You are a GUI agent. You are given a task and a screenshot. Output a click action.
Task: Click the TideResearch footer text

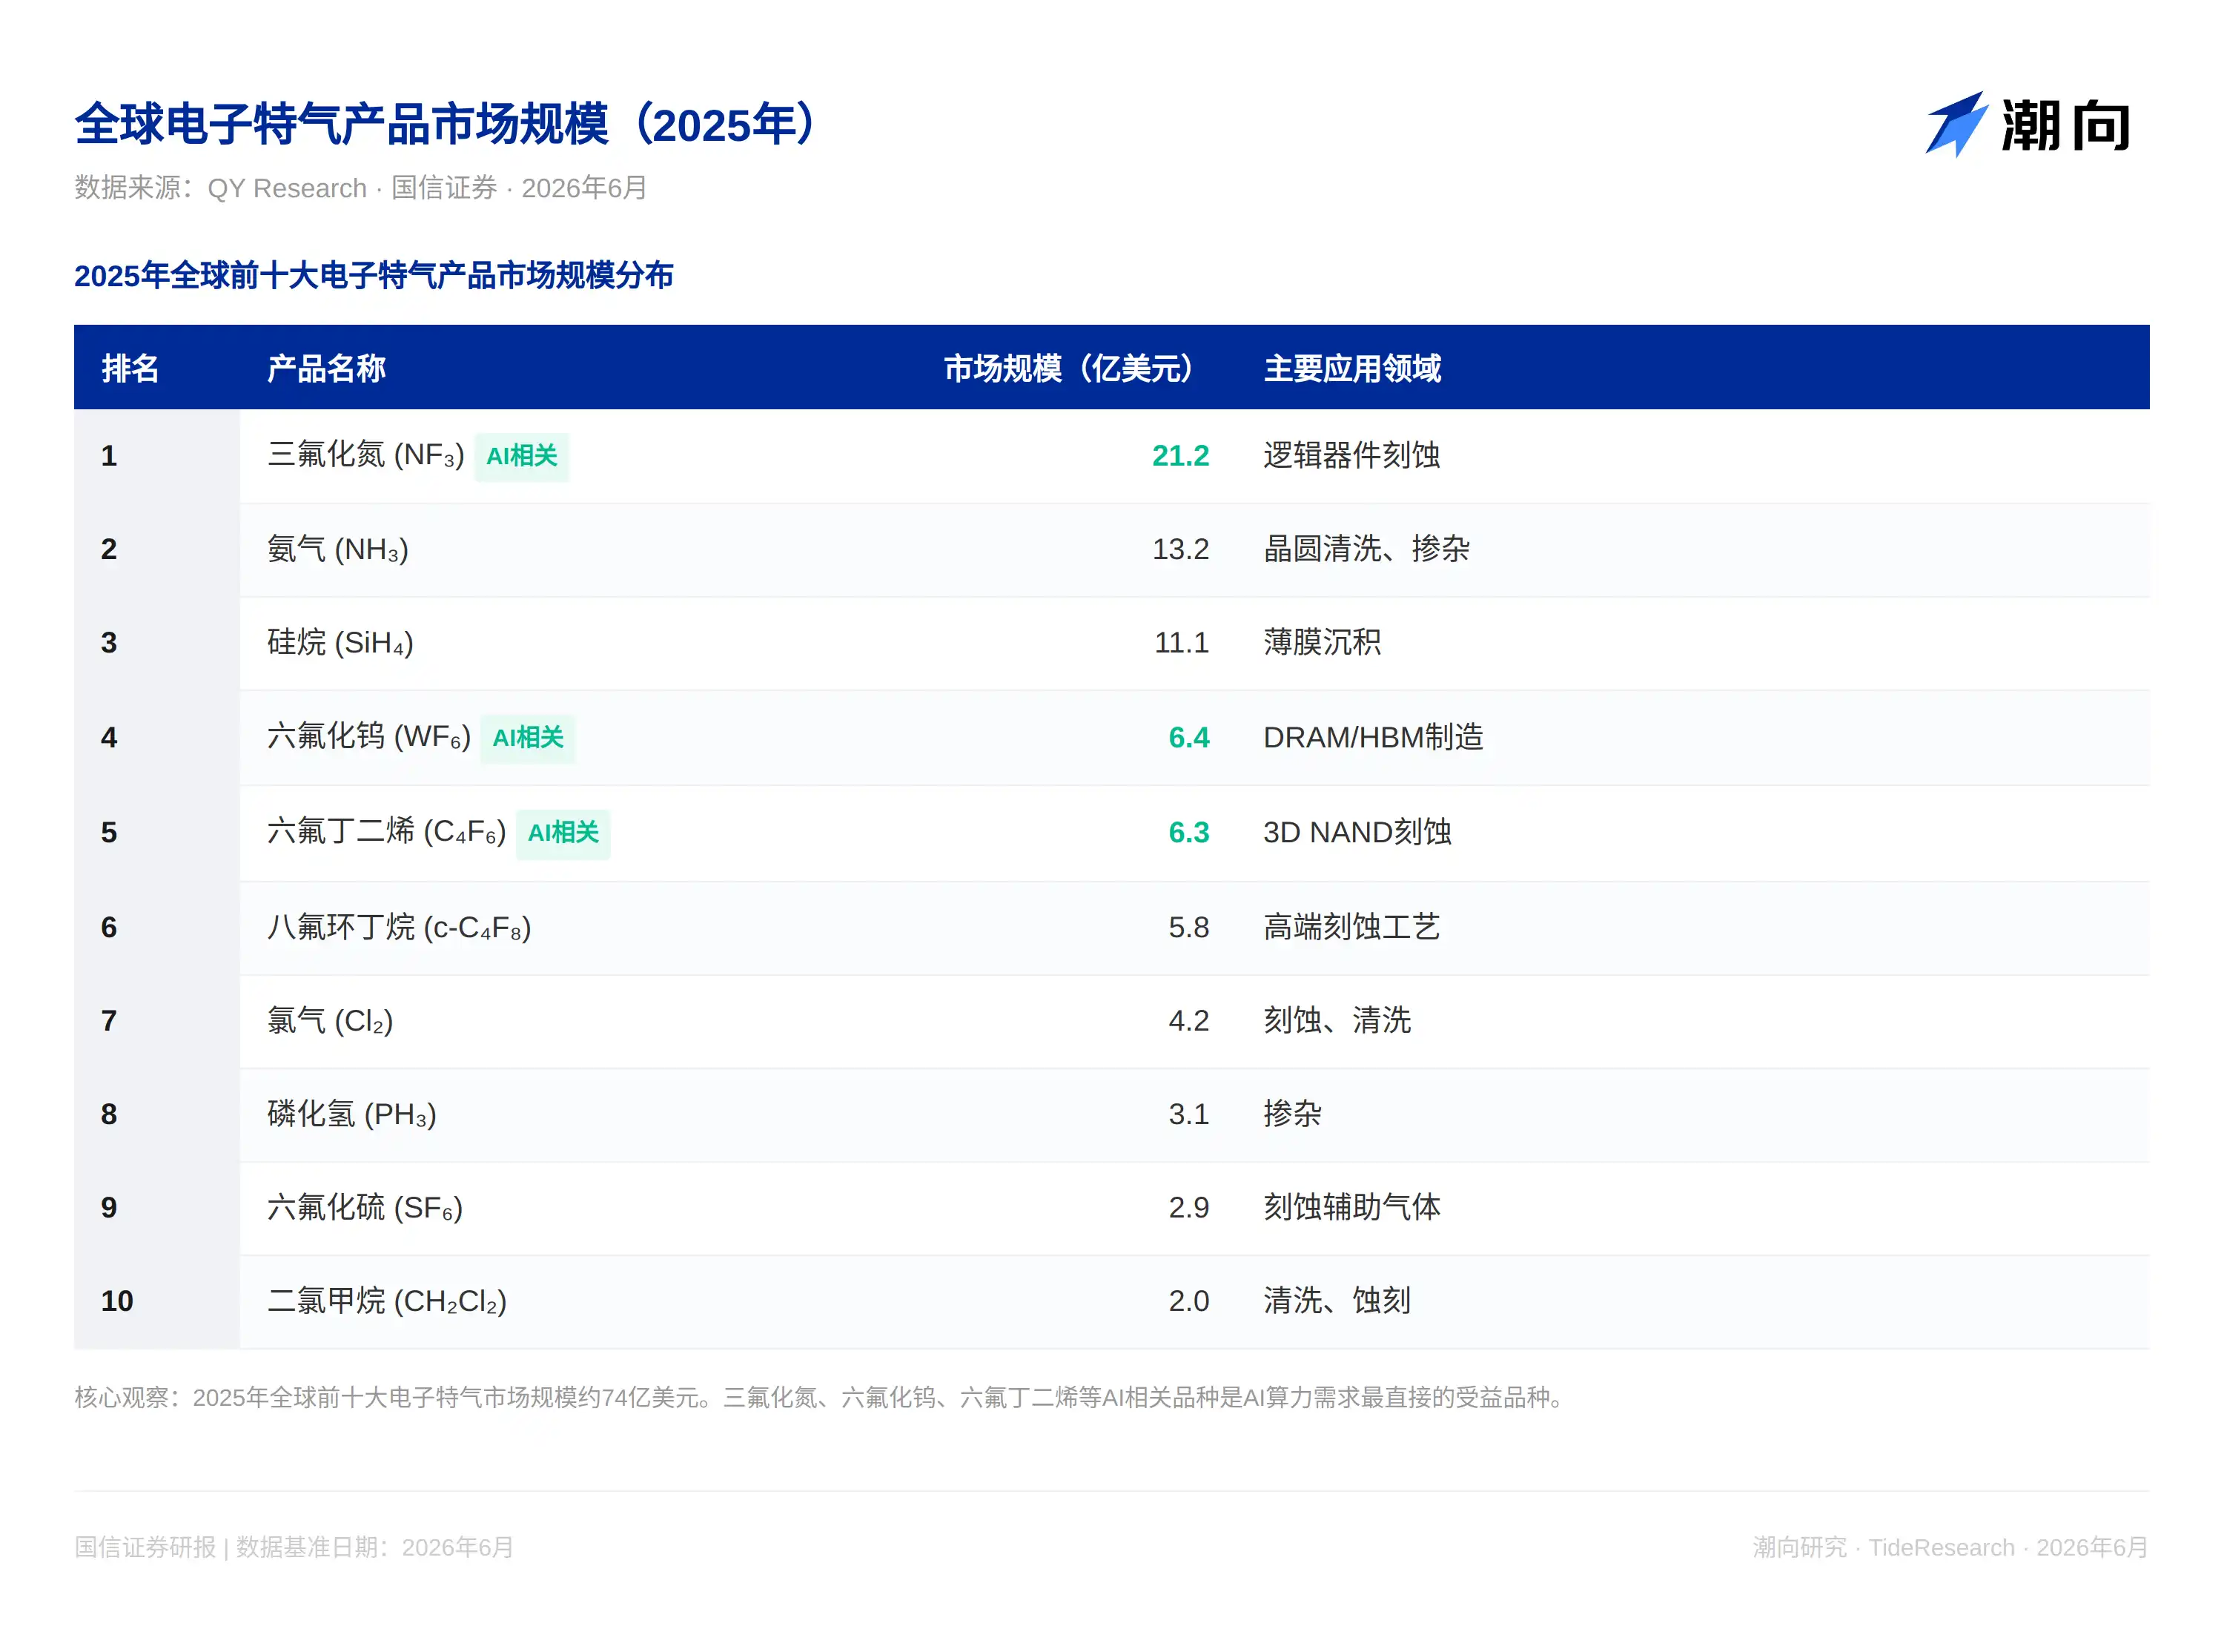tap(1941, 1547)
